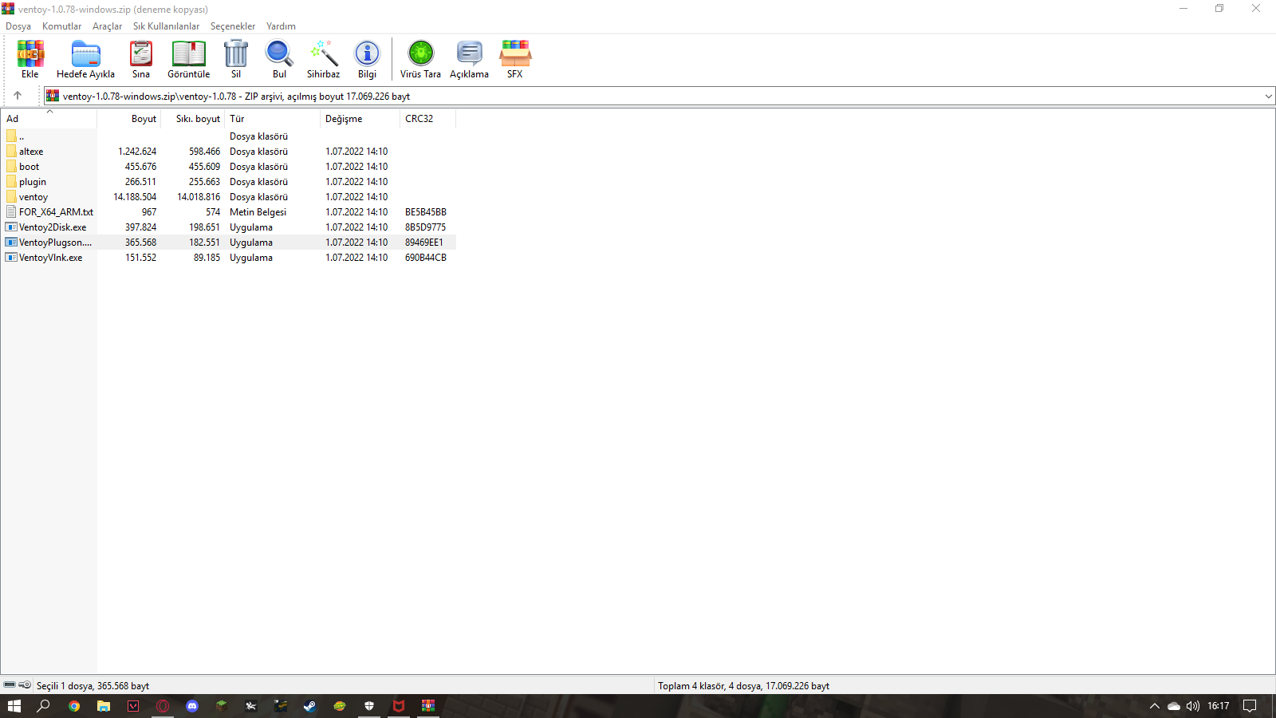This screenshot has width=1276, height=718.
Task: Start a Virüs Tara scan
Action: [420, 53]
